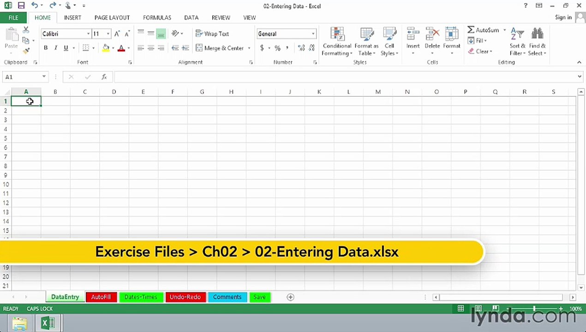Viewport: 586px width, 332px height.
Task: Switch to the FORMULAS tab
Action: coord(157,18)
